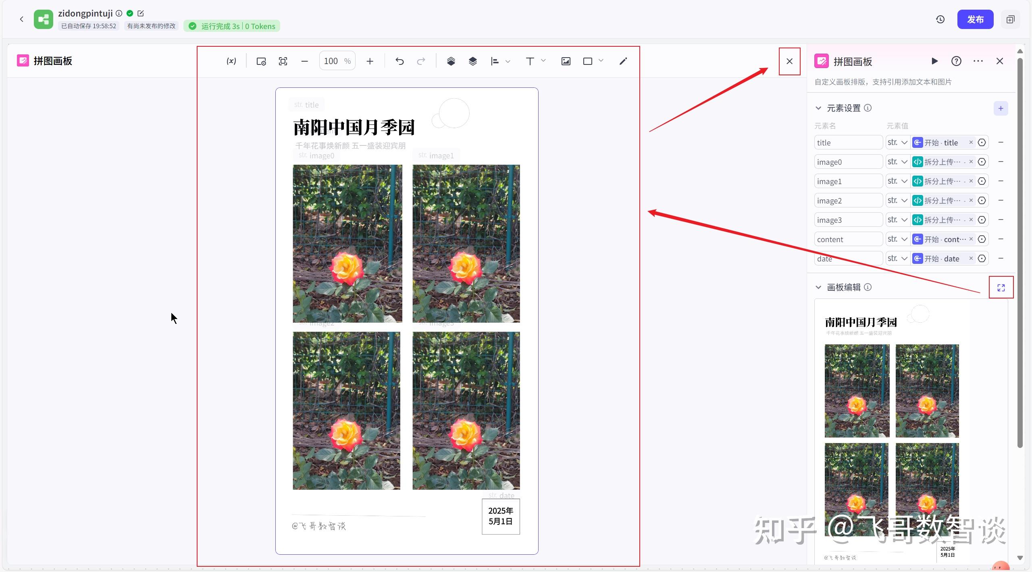Click the 发布 publish button

click(976, 19)
